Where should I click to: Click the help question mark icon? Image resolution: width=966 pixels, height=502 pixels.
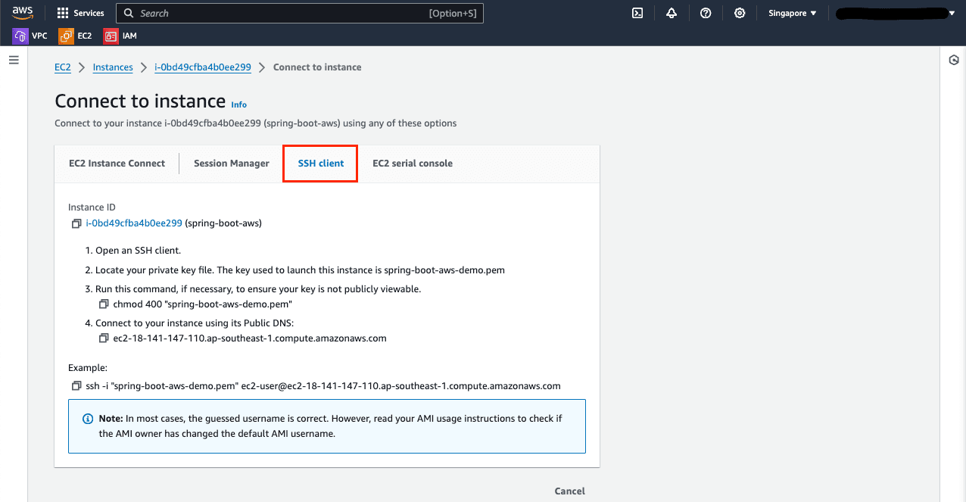pyautogui.click(x=706, y=13)
